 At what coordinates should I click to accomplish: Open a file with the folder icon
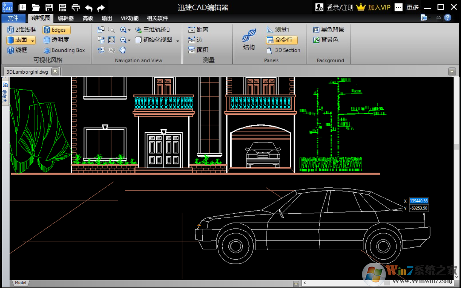click(x=36, y=7)
